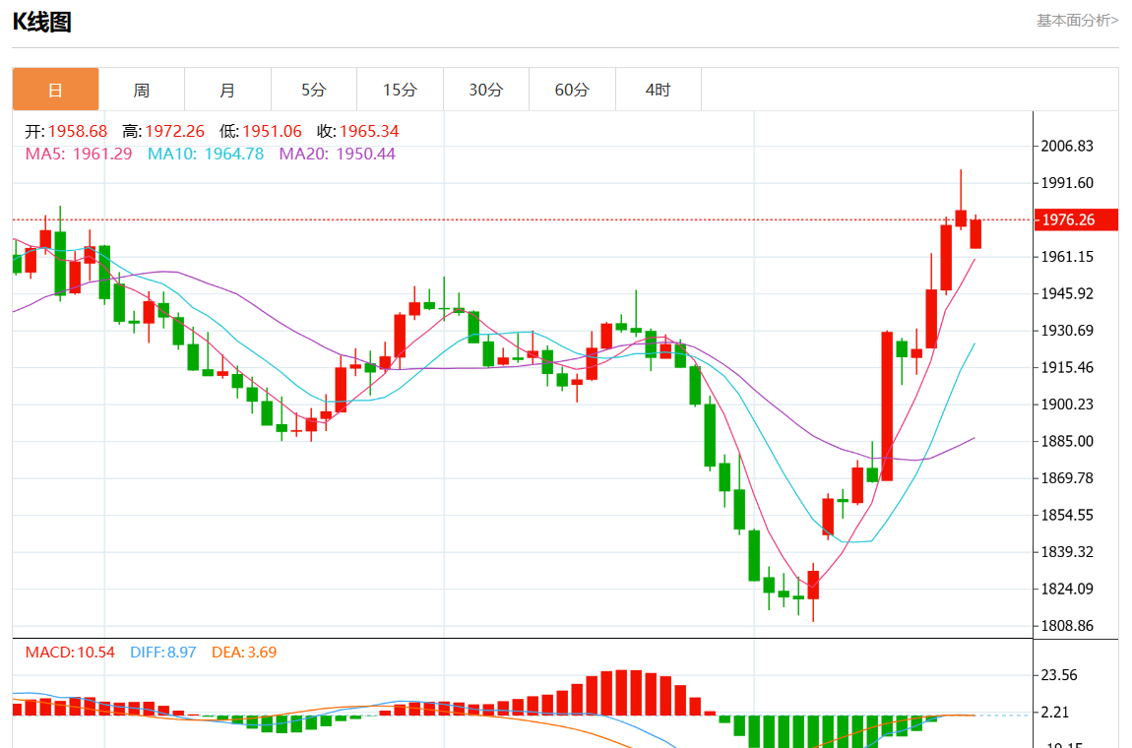Click the 1900.23 price axis label

pyautogui.click(x=1067, y=404)
